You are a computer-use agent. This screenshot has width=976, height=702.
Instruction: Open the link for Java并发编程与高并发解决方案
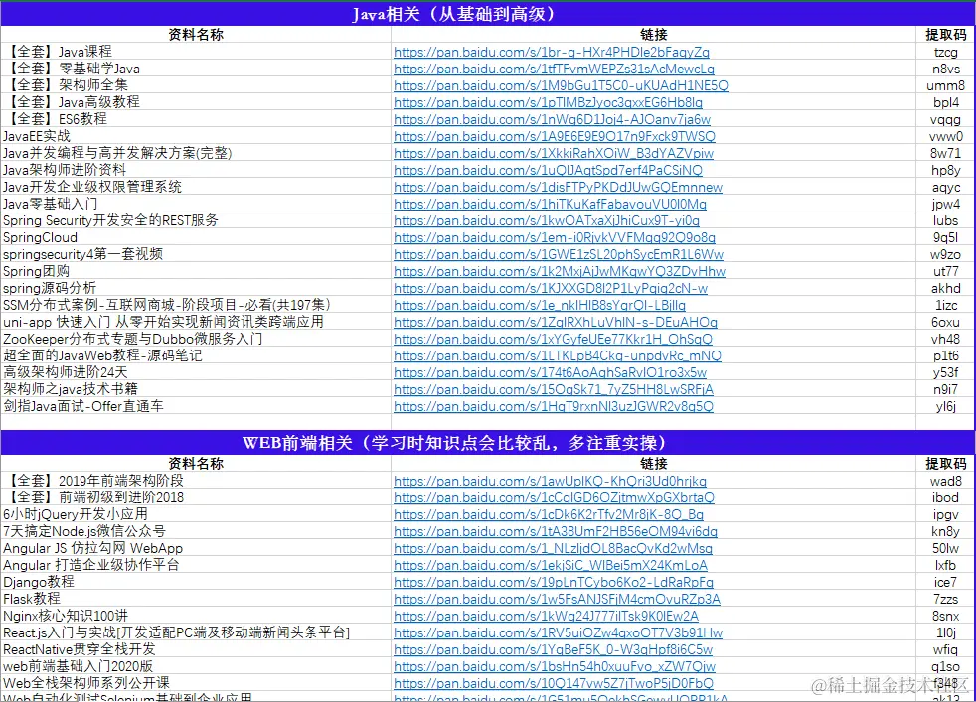tap(554, 153)
